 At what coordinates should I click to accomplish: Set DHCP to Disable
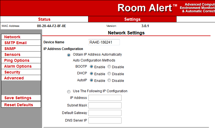point(109,74)
